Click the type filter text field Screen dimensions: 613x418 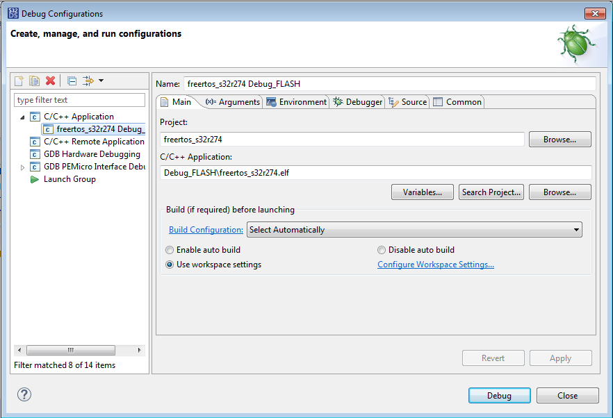[79, 100]
